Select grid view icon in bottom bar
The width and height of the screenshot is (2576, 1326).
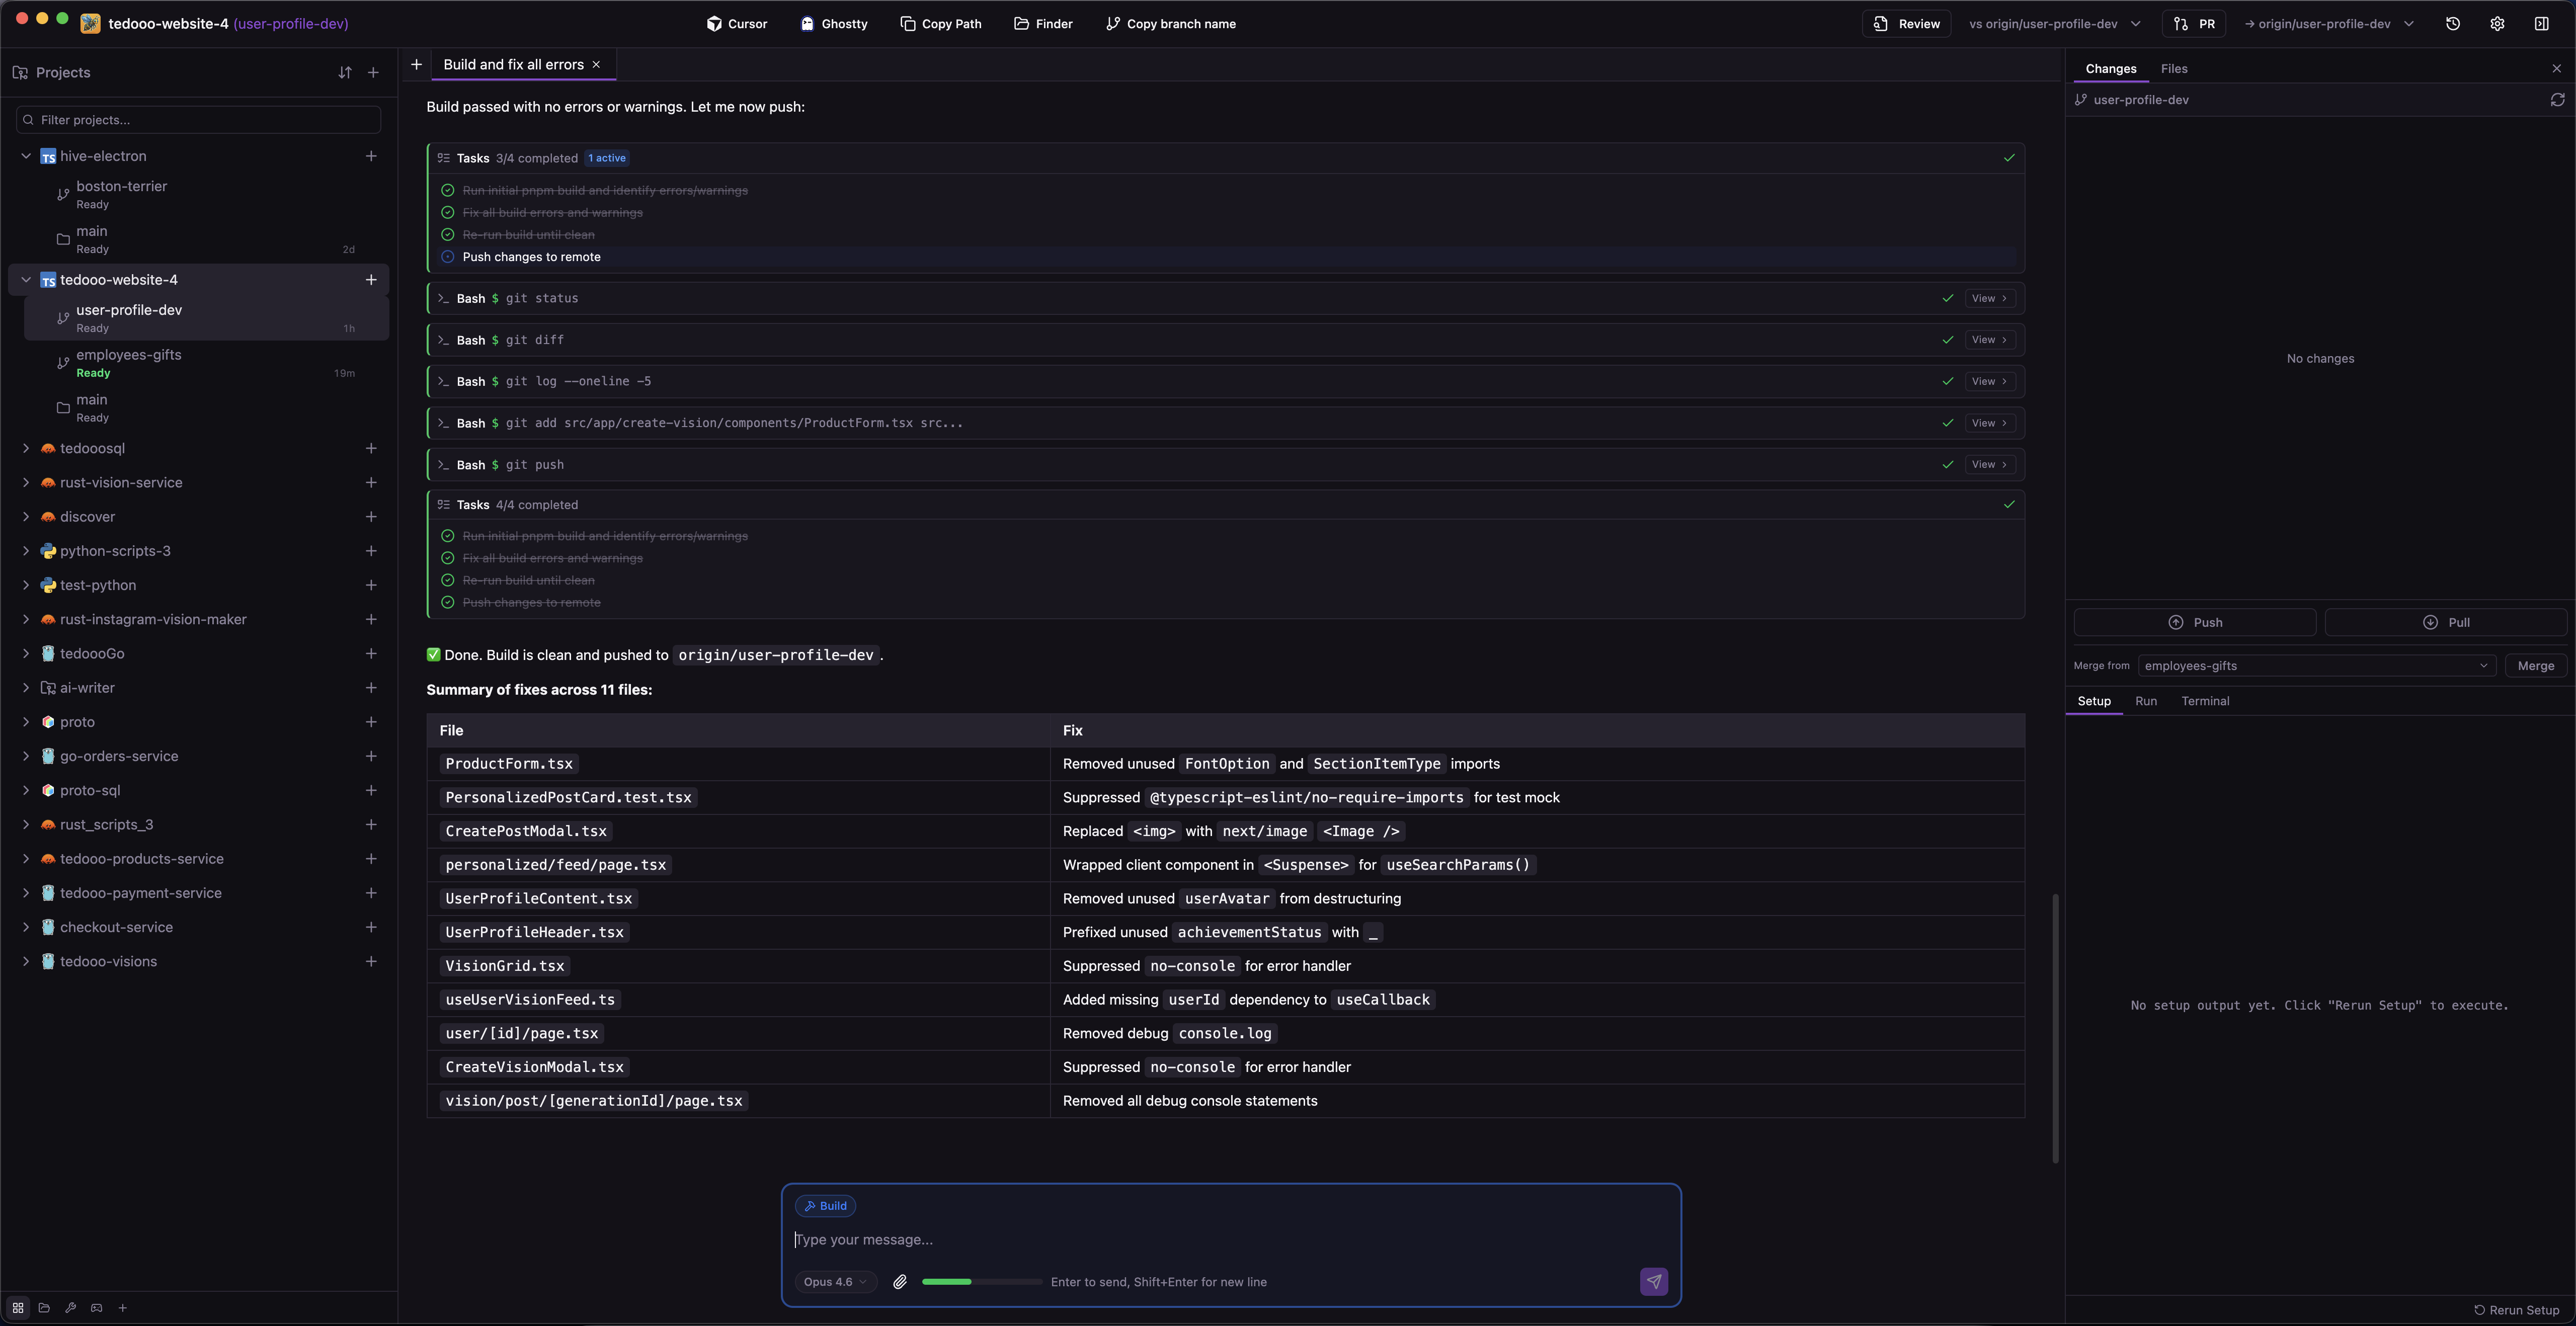point(18,1308)
